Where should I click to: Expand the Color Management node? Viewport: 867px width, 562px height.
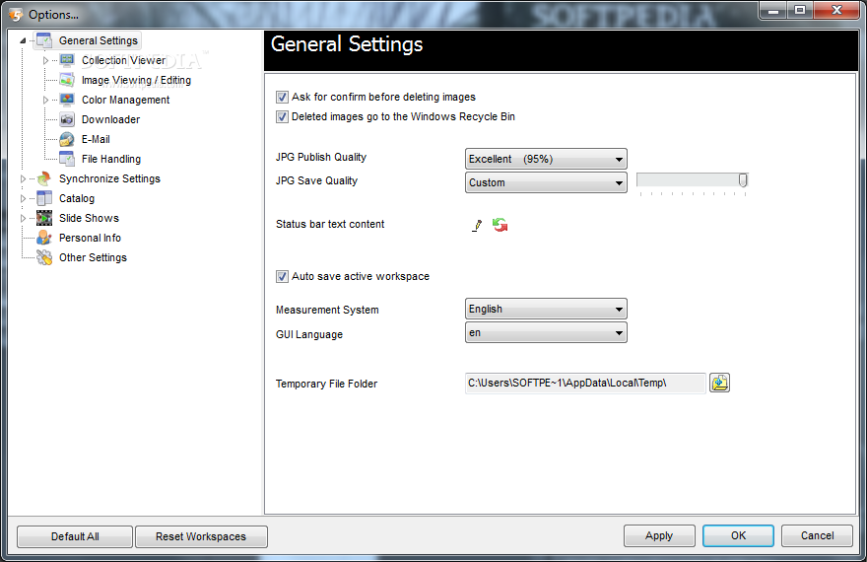[45, 100]
